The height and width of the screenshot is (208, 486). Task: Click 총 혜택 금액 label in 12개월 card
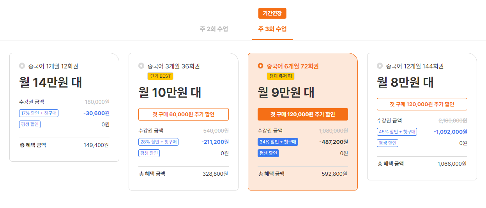pos(391,164)
